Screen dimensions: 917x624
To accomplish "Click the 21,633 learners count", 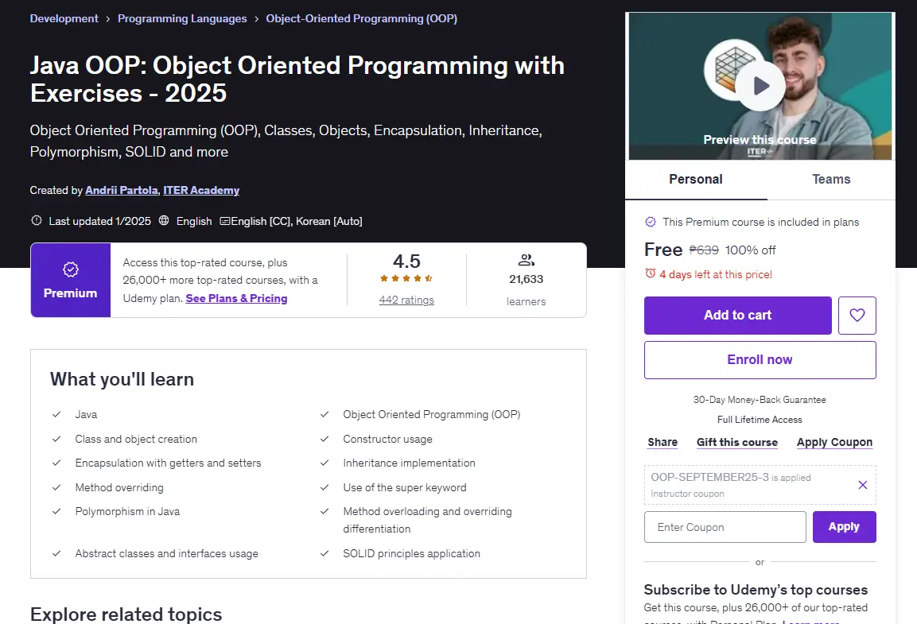I will (x=526, y=279).
